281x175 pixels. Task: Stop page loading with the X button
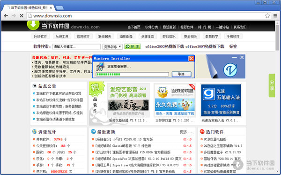pos(22,16)
